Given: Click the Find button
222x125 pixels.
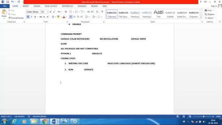Looking at the screenshot, I should click(208, 10).
